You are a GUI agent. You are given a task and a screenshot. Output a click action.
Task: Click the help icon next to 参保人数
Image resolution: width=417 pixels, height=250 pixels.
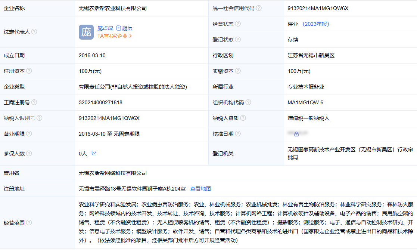[29, 154]
